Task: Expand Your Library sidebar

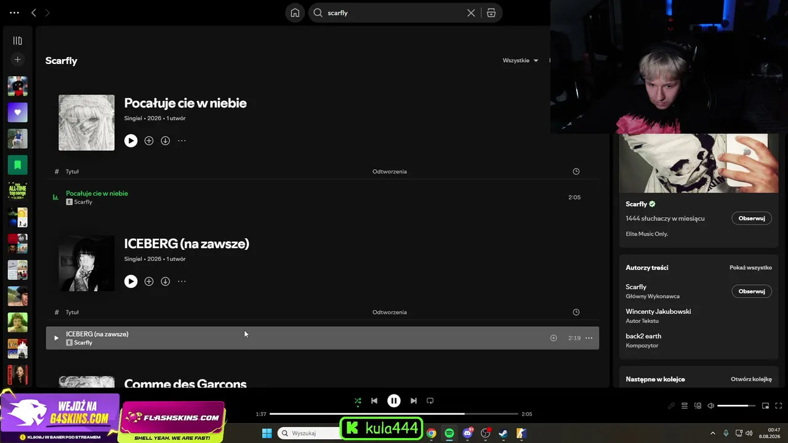Action: [x=17, y=41]
